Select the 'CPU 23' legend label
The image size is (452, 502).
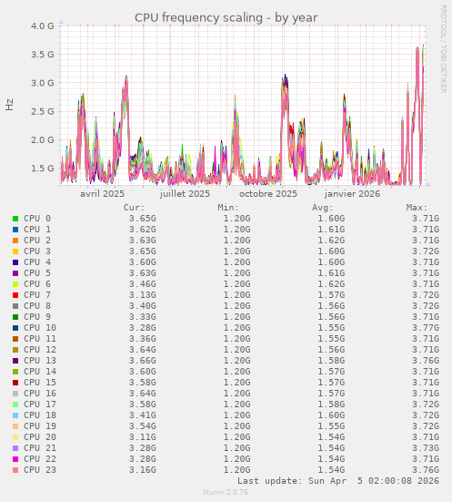pyautogui.click(x=40, y=470)
